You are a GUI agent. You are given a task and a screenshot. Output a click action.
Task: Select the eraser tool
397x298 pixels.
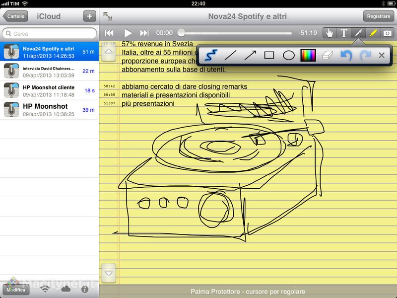coord(327,55)
